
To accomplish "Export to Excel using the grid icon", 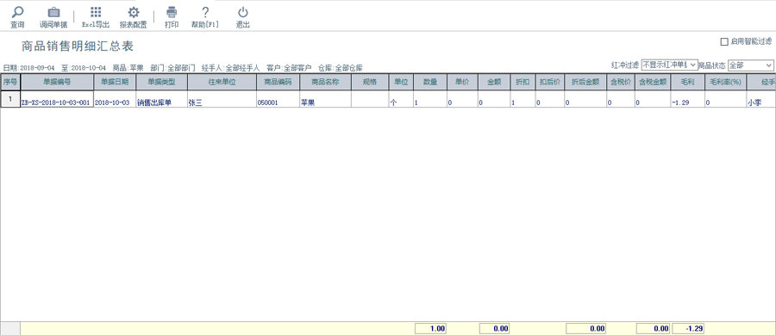I will 96,12.
